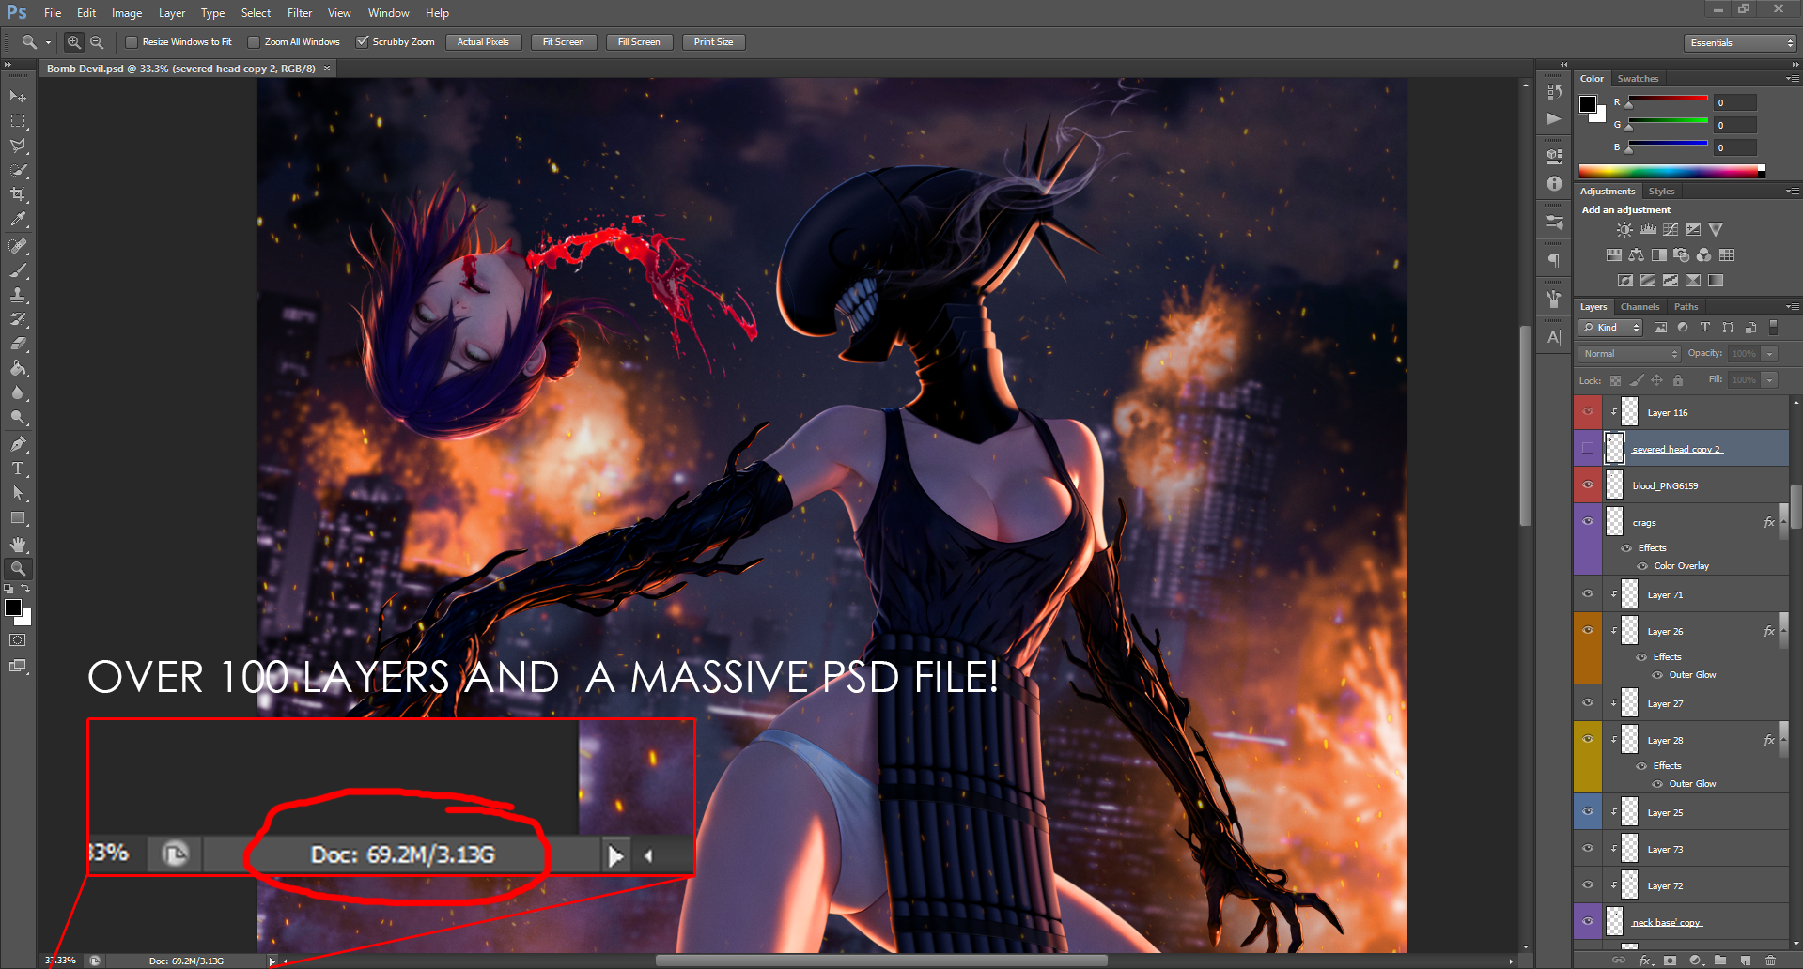Select the Pen tool

point(18,444)
